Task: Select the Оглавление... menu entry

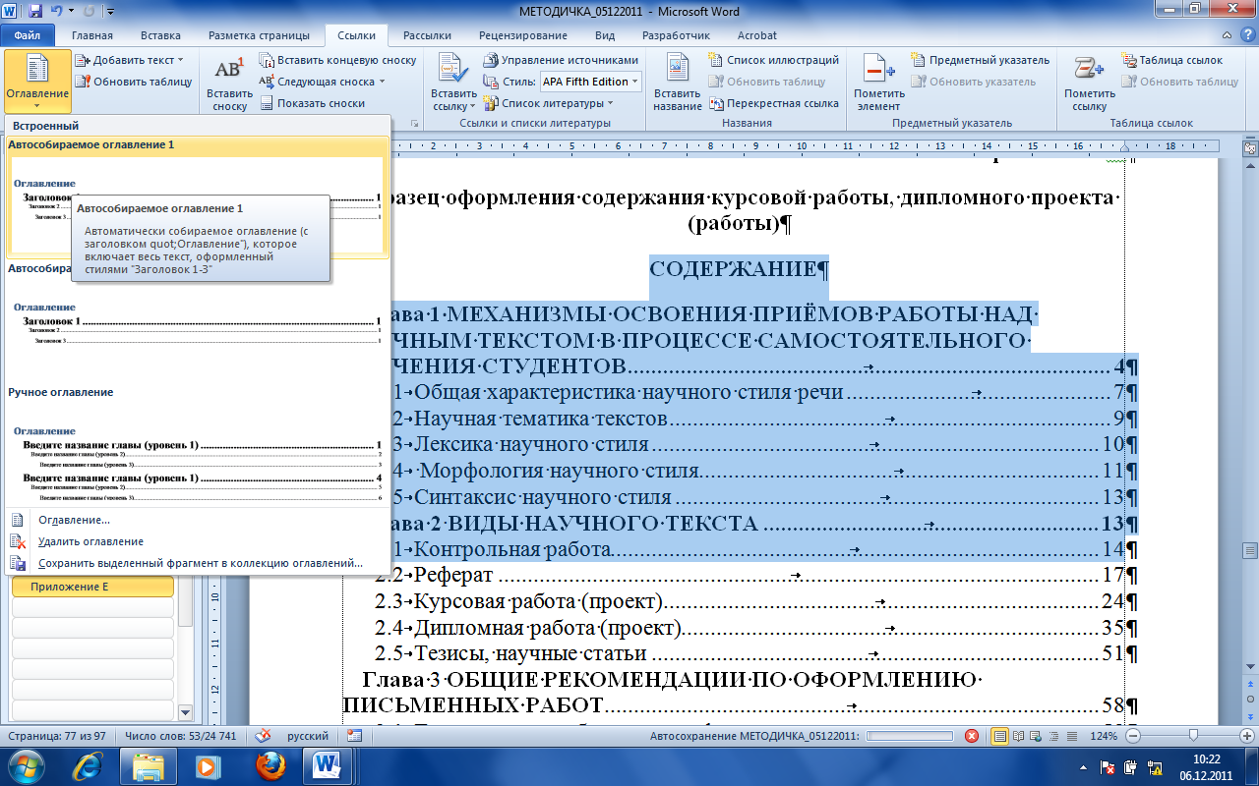Action: click(x=74, y=520)
